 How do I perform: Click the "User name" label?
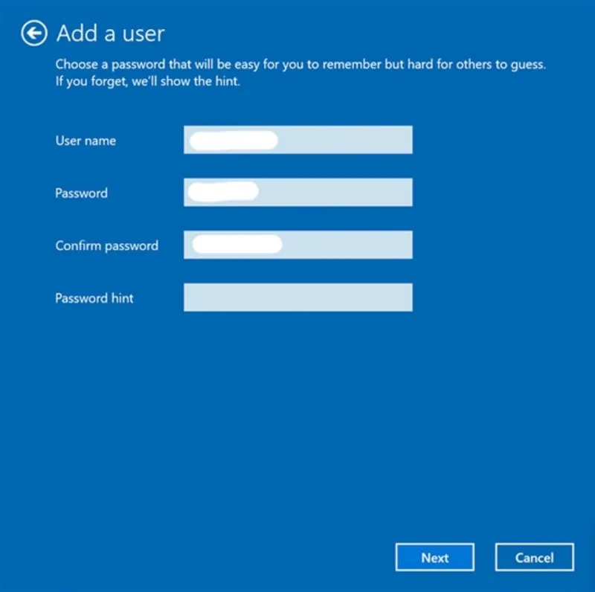(x=86, y=141)
